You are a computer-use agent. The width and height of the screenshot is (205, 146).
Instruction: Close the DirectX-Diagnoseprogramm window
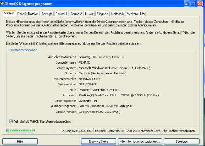tap(200, 4)
